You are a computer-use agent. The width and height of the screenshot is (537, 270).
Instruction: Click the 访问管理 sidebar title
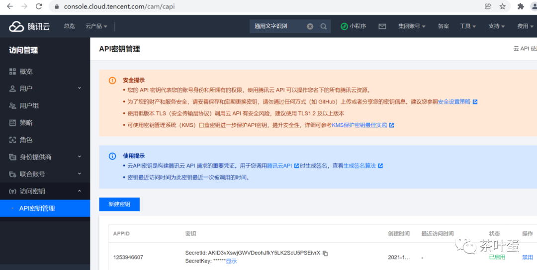point(23,50)
